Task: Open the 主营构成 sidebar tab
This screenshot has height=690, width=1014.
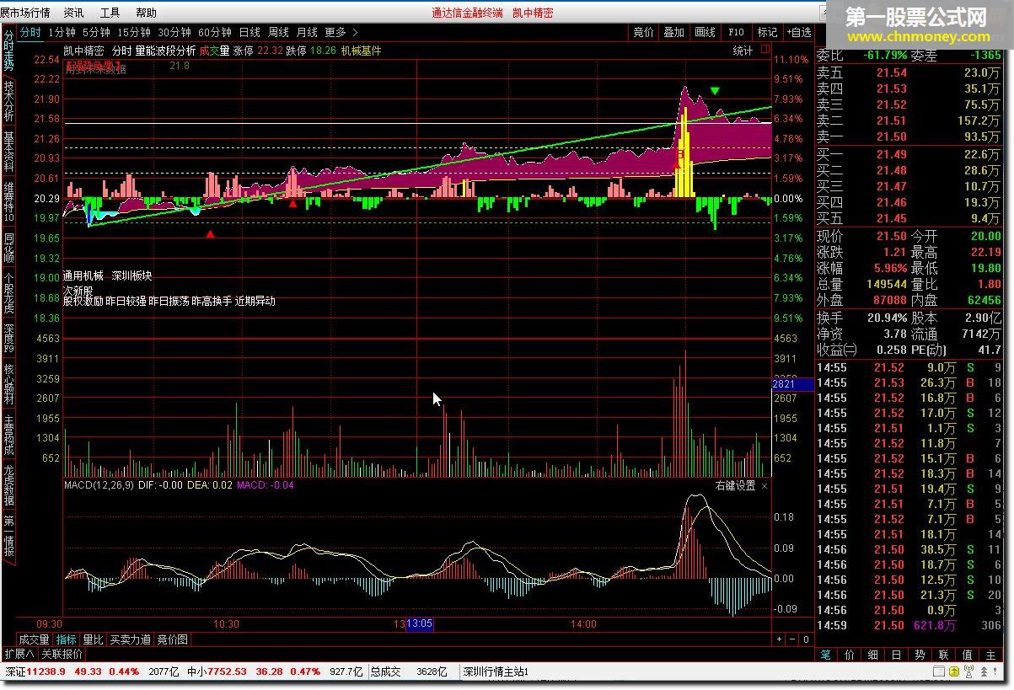Action: point(8,436)
